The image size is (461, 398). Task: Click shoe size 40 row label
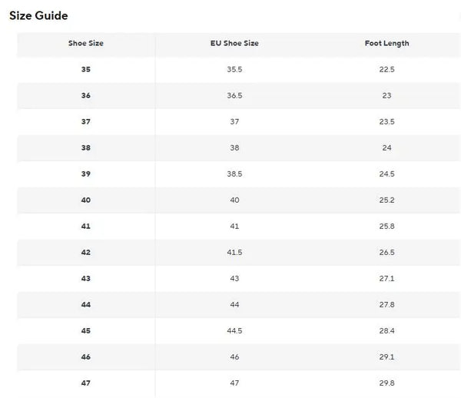pyautogui.click(x=86, y=200)
